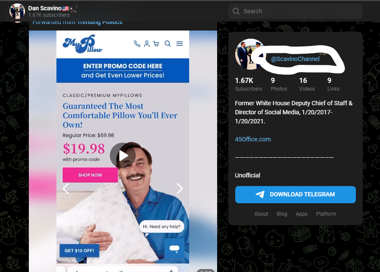The height and width of the screenshot is (272, 380).
Task: Click the MyPillow search magnifier icon
Action: point(168,43)
